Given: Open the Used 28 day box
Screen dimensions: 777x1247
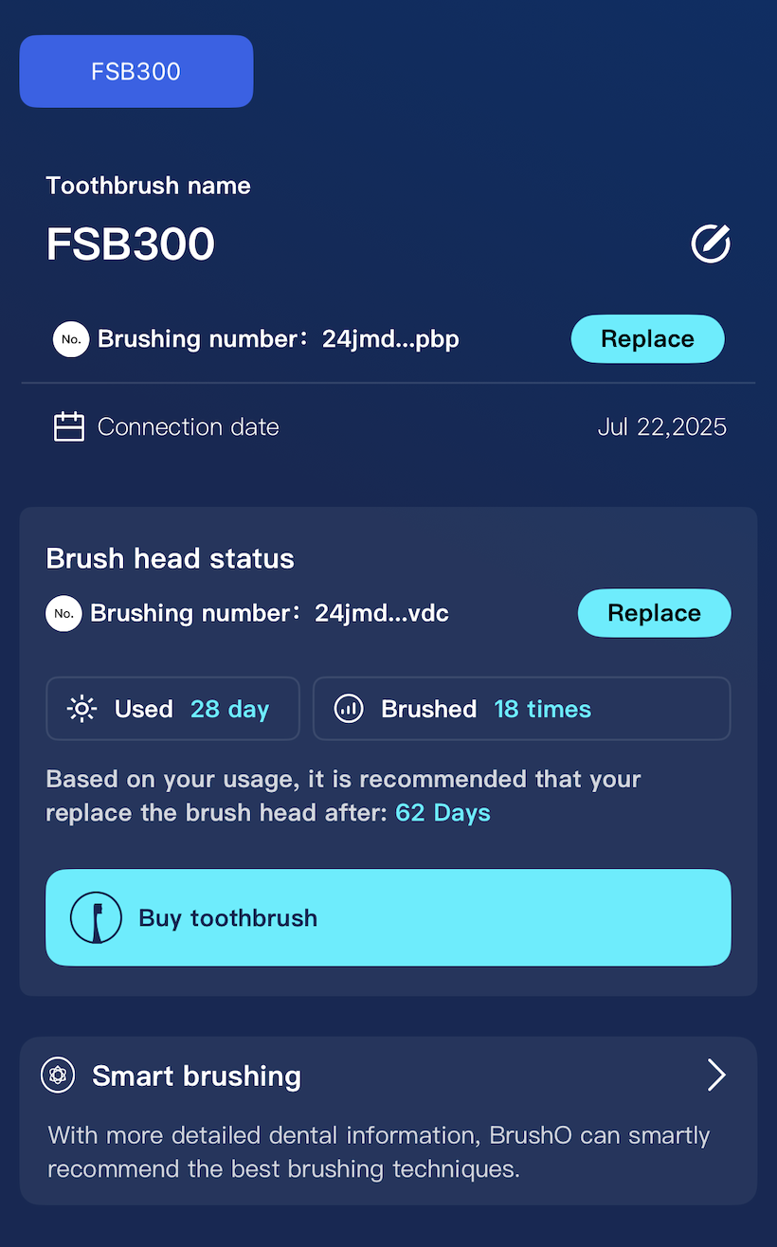Looking at the screenshot, I should (172, 708).
